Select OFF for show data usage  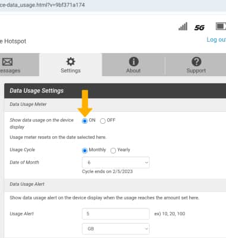coord(103,121)
